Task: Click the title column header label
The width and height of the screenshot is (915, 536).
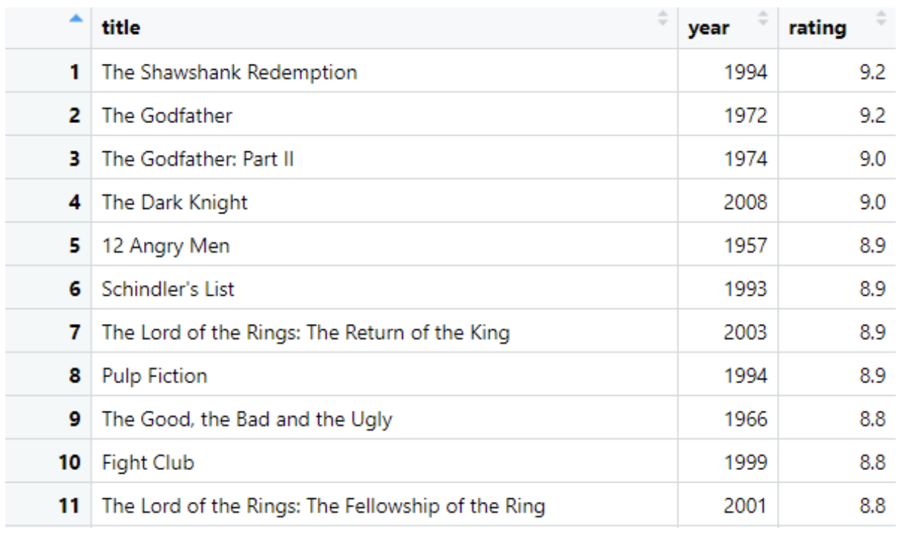Action: point(121,28)
